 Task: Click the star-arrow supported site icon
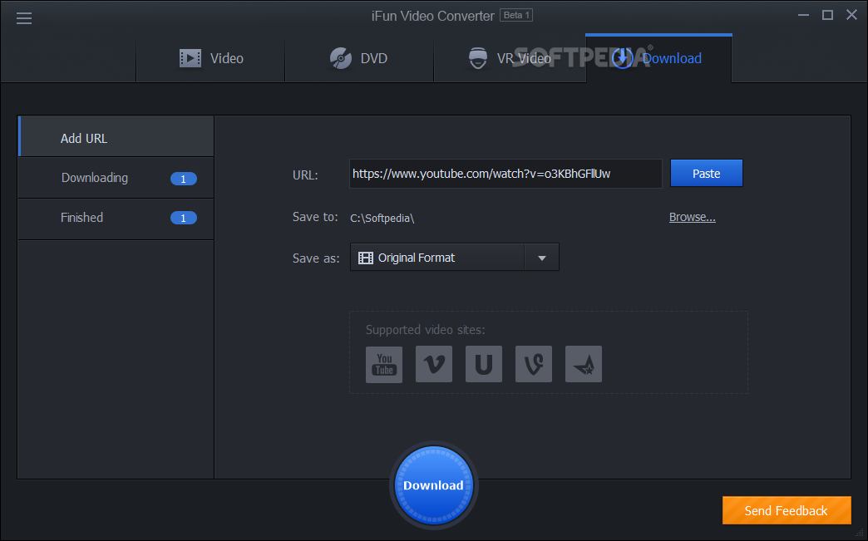click(584, 365)
